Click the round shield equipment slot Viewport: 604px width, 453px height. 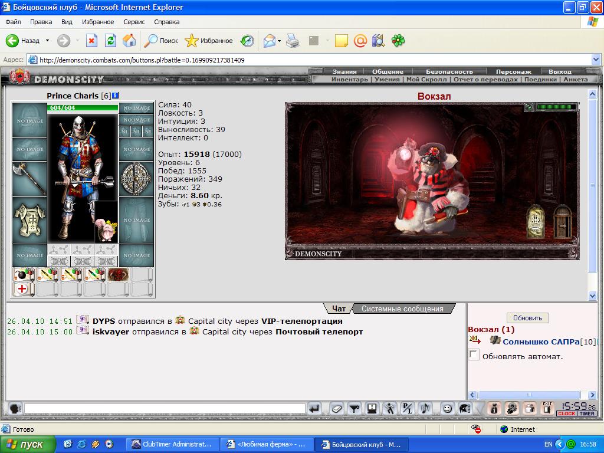[x=136, y=179]
